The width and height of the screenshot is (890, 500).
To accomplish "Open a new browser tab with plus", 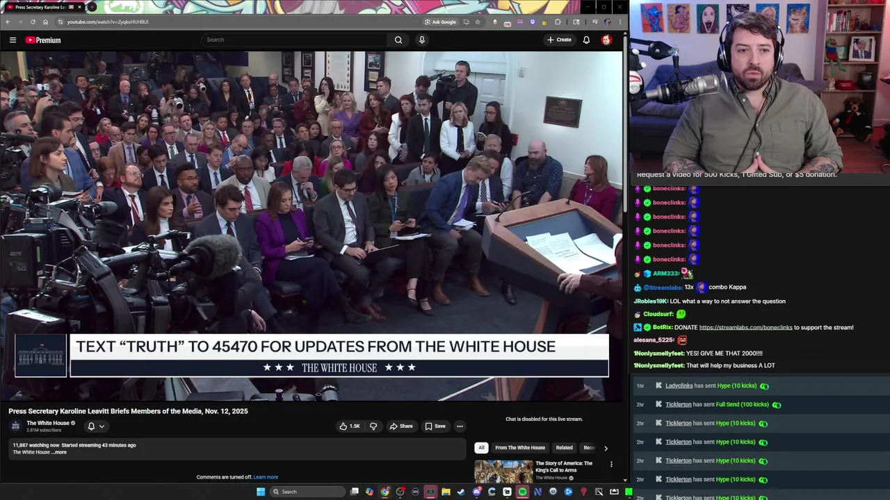I will coord(92,7).
